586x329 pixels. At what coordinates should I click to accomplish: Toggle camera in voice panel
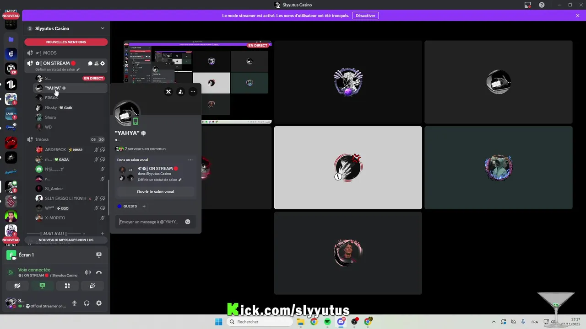pyautogui.click(x=17, y=286)
